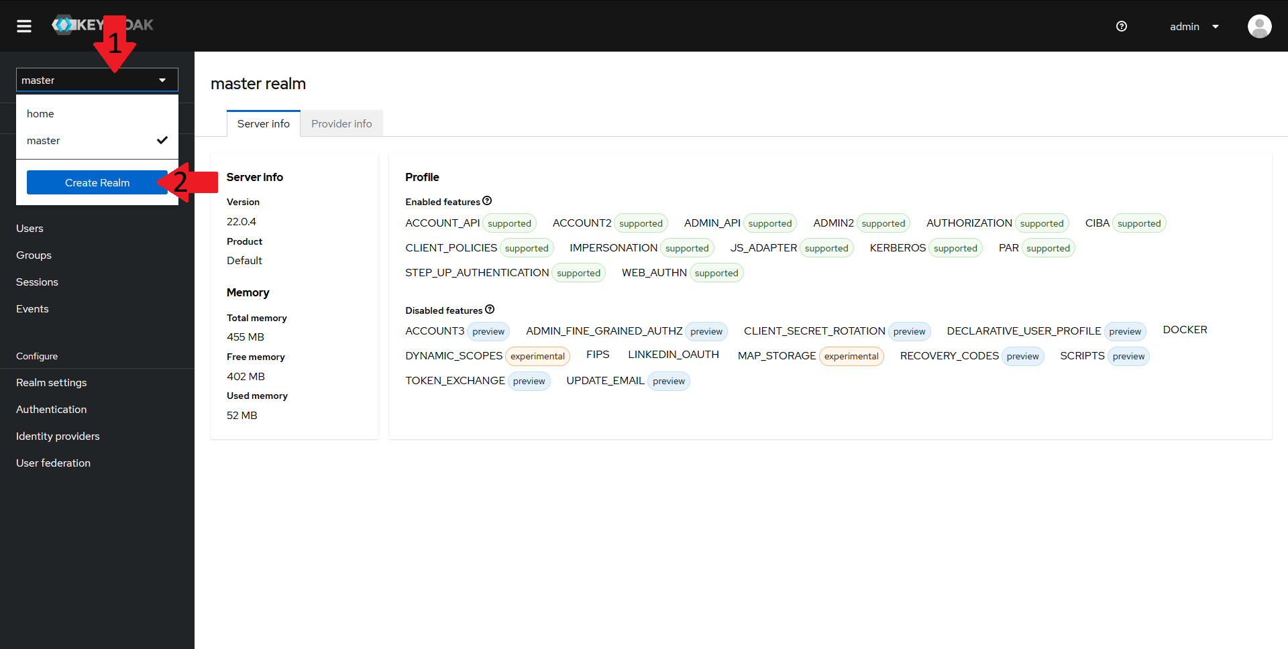Go to Groups in sidebar
The image size is (1288, 649).
pos(34,255)
